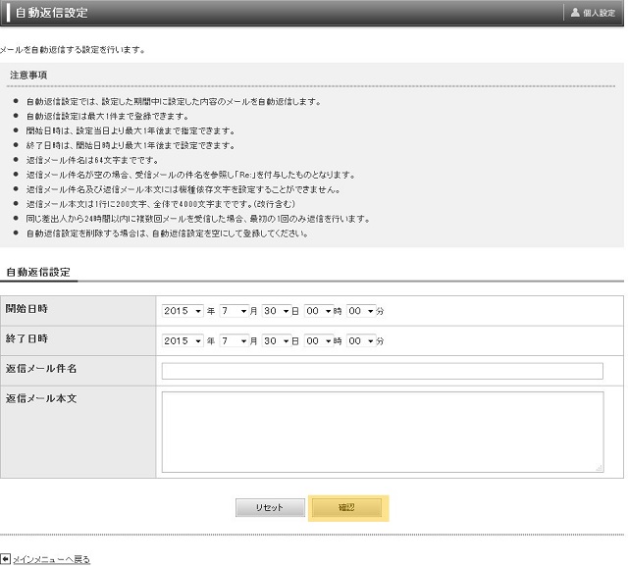Screen dimensions: 628x567
Task: Click the first note 自動返信設定では、設定した期間中
Action: pos(174,101)
